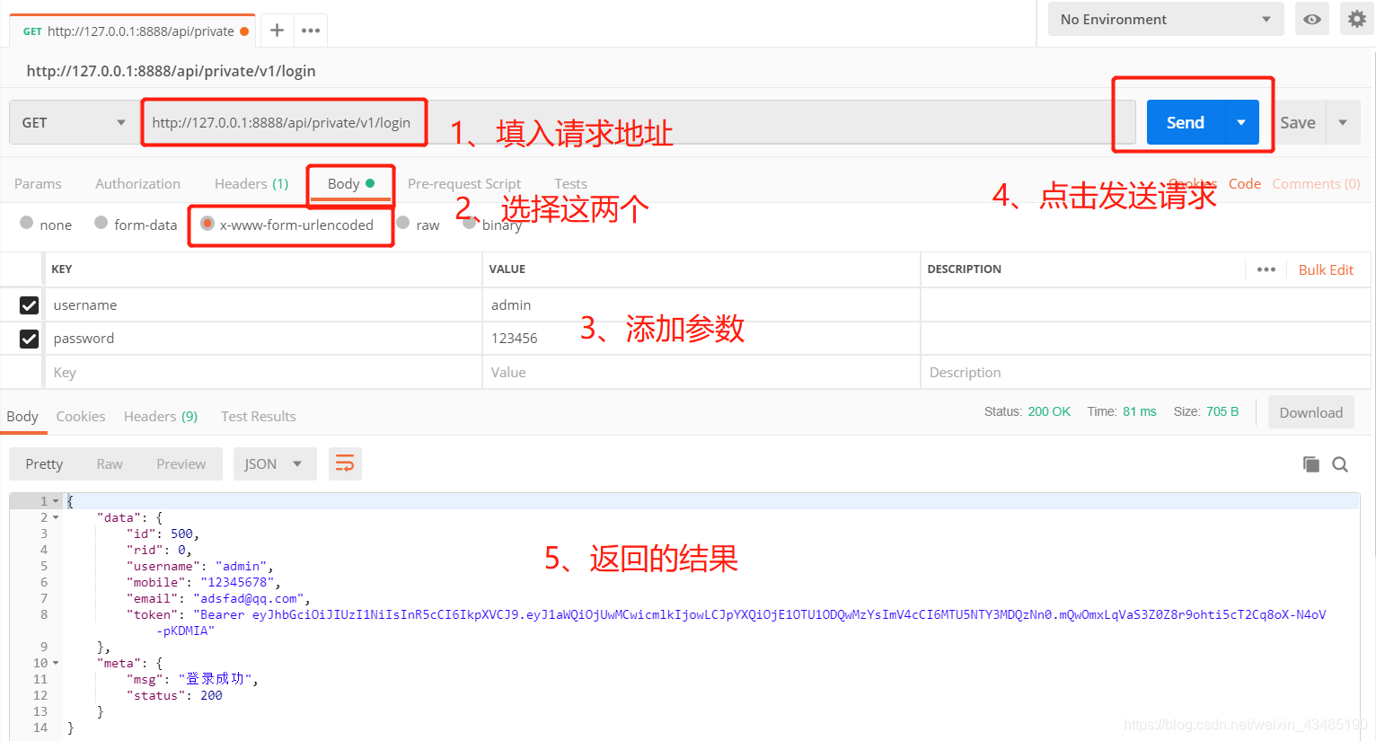Select the GET request tab

point(133,31)
